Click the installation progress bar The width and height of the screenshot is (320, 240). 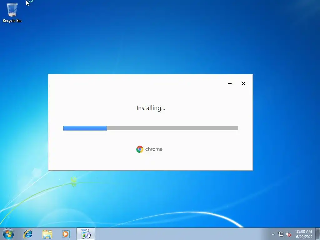pos(151,128)
